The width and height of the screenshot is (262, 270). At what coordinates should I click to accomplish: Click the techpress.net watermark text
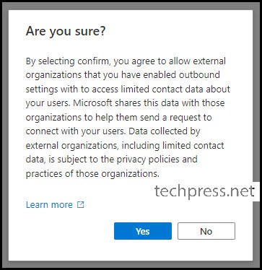pos(204,191)
